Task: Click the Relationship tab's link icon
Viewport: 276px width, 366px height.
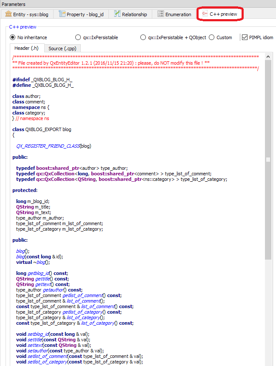Action: (117, 14)
